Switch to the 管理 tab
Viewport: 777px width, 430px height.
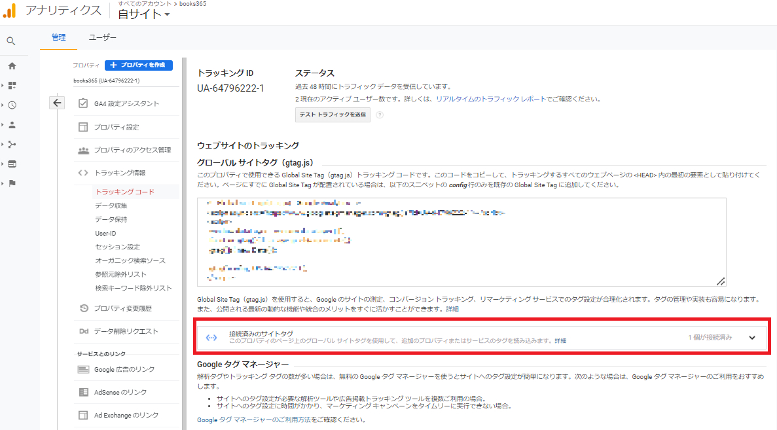coord(58,38)
